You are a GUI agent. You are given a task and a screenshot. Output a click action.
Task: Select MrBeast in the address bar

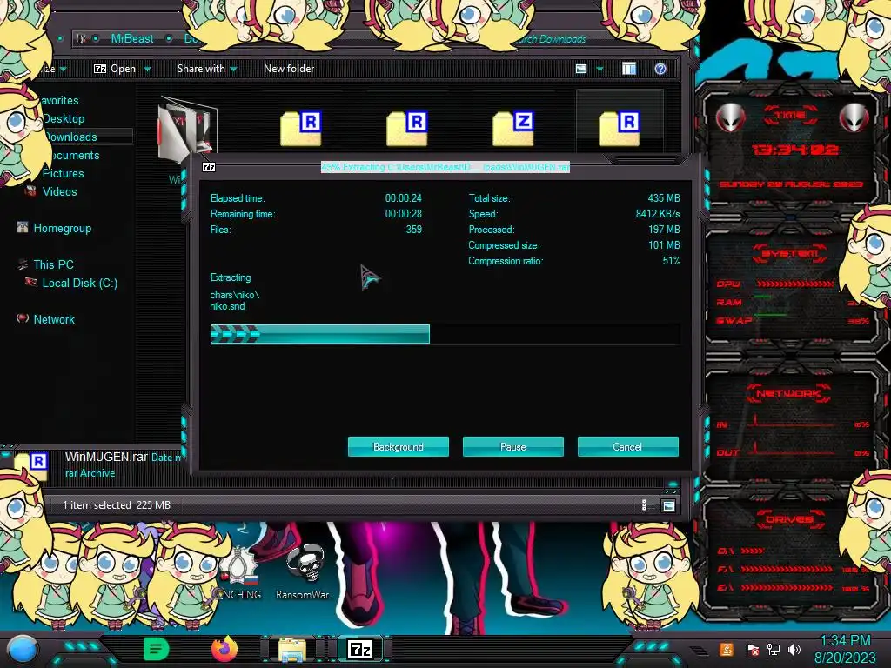click(x=132, y=38)
